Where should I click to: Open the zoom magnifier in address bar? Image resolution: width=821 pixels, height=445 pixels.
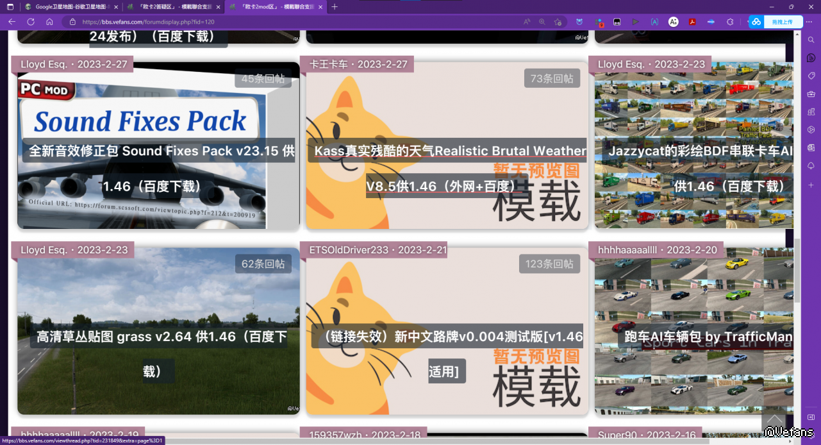(x=542, y=22)
